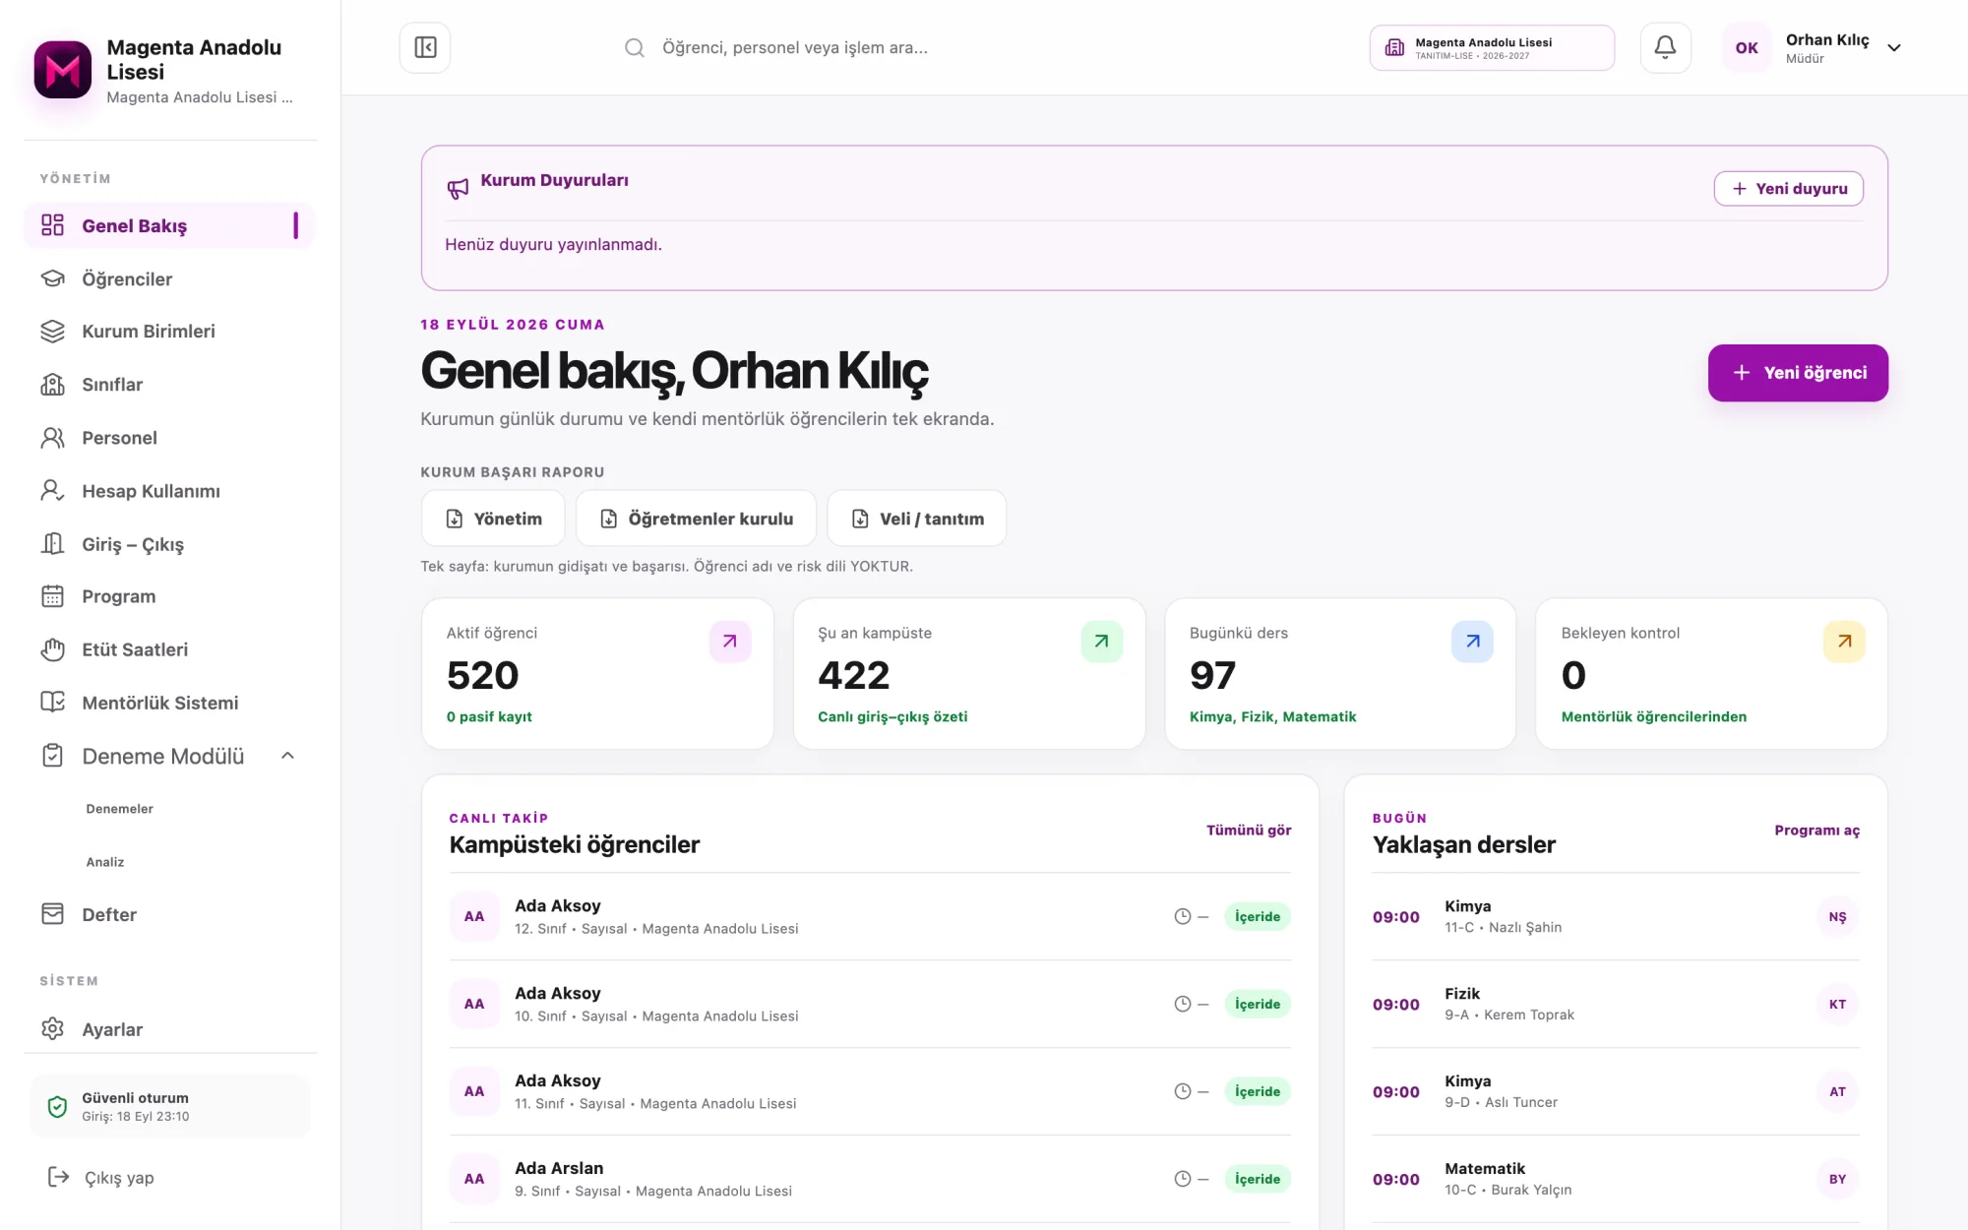Click the Tümünü gör link
1968x1230 pixels.
(x=1249, y=830)
